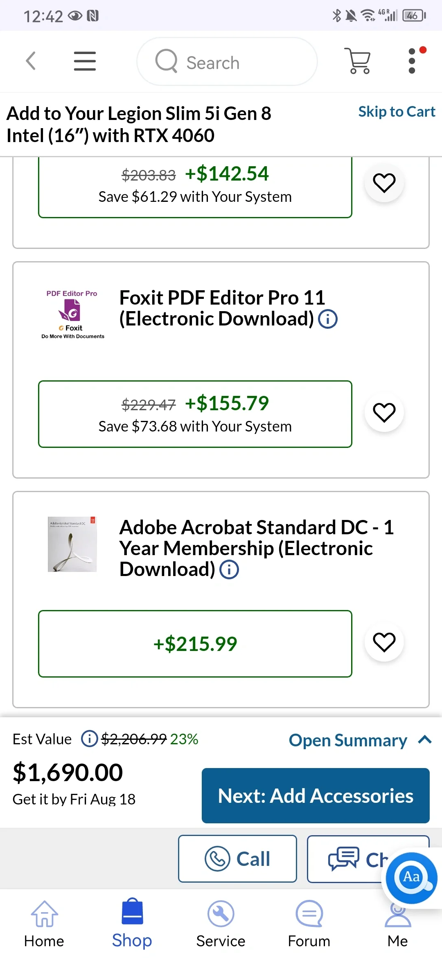This screenshot has width=442, height=958.
Task: Show info for Foxit PDF Editor Pro
Action: pos(328,319)
